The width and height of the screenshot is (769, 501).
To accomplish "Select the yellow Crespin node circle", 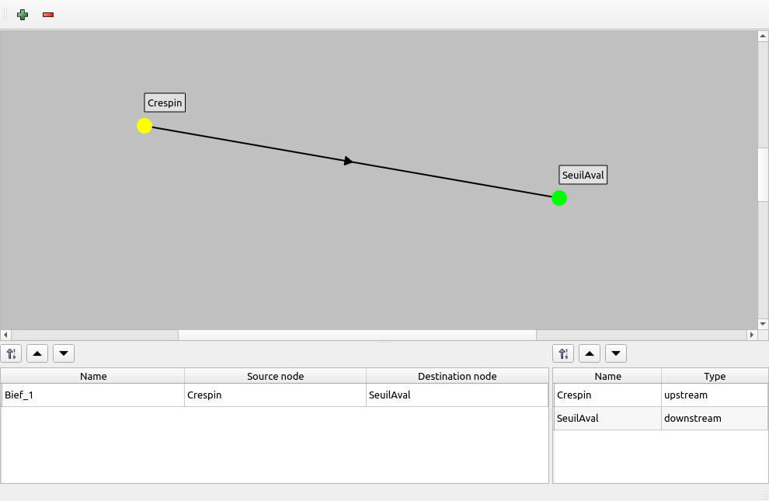I will point(144,126).
